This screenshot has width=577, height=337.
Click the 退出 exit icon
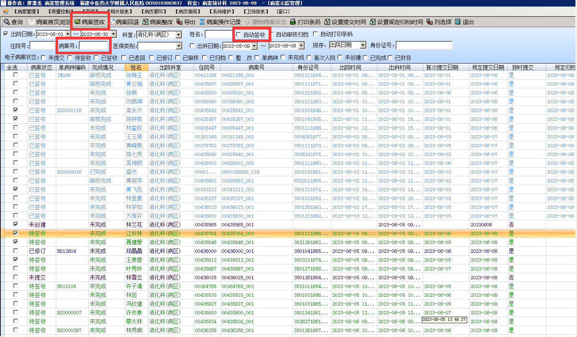pyautogui.click(x=458, y=22)
